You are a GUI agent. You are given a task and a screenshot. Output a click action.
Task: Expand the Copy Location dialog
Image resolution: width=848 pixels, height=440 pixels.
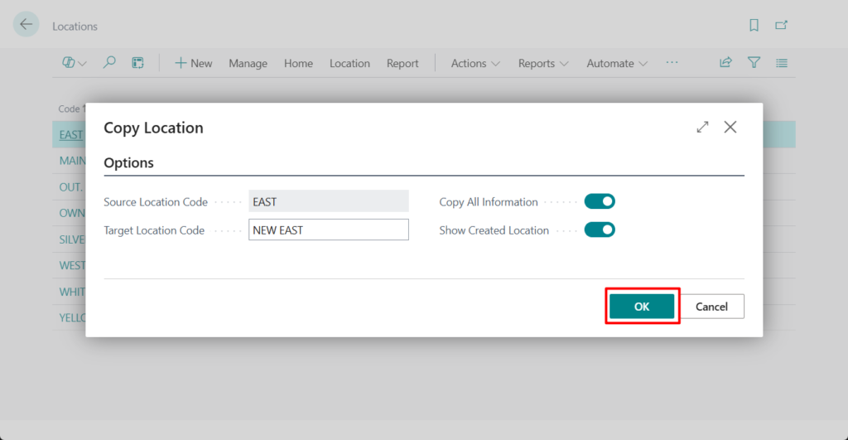[702, 127]
